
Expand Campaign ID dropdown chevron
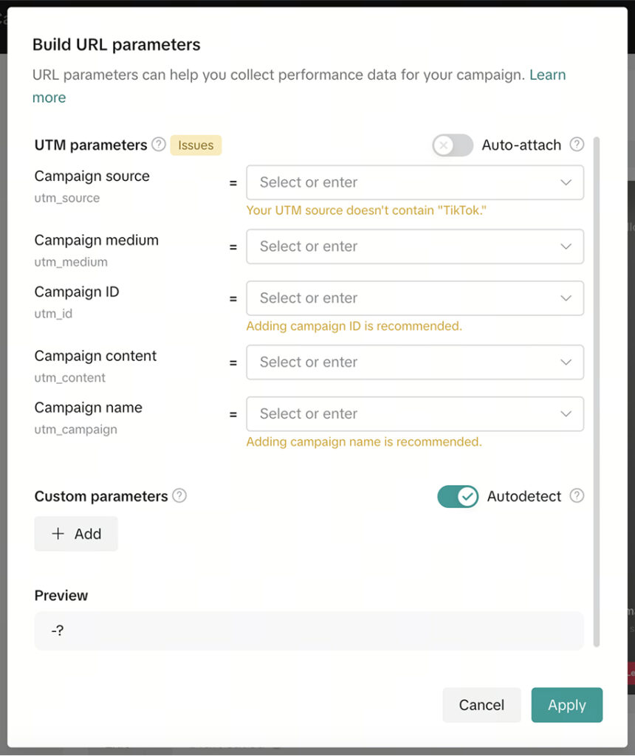click(566, 298)
